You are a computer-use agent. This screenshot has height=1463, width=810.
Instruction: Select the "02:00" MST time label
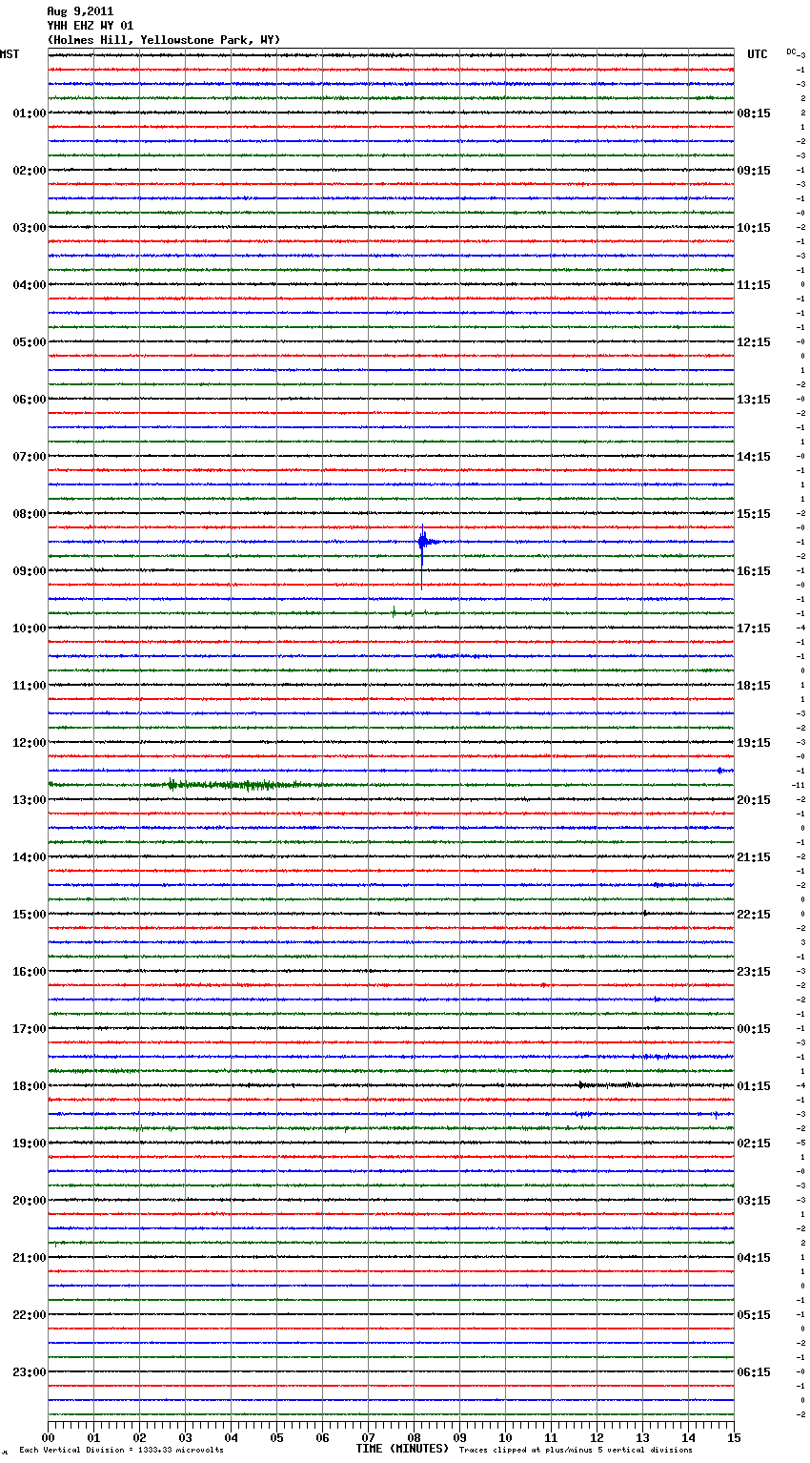(x=30, y=171)
